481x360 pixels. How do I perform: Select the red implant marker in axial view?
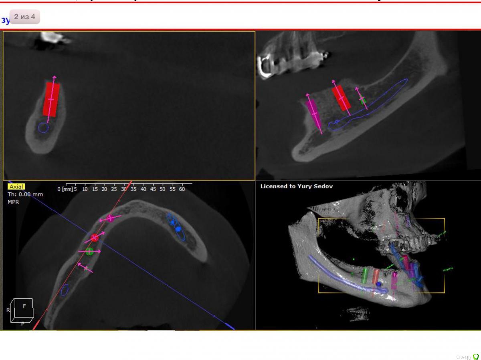[95, 238]
